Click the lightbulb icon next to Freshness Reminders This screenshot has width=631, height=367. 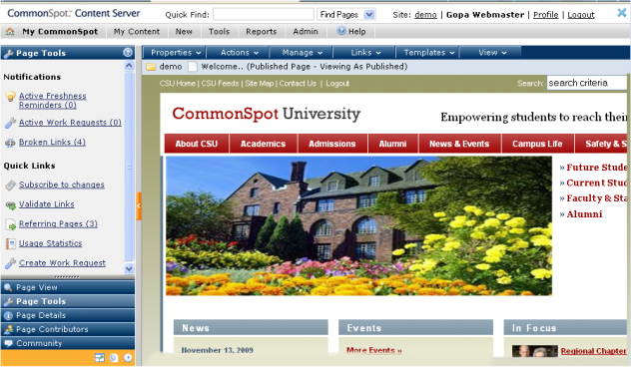tap(10, 97)
